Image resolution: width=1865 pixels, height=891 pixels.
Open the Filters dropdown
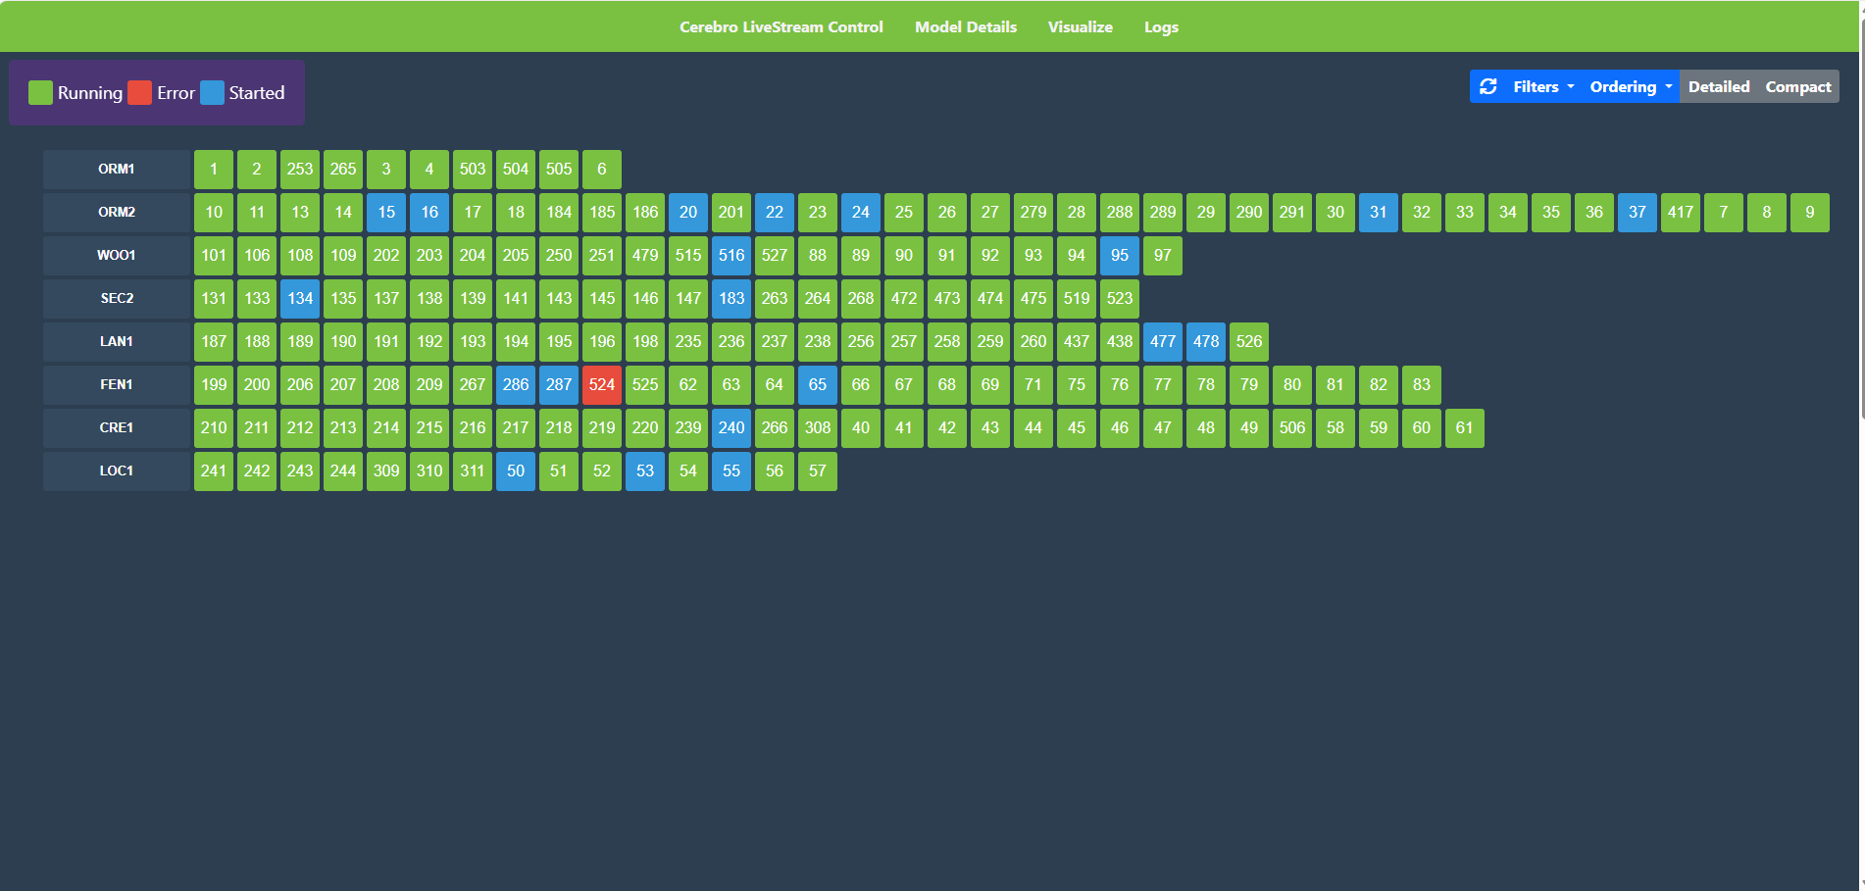[x=1542, y=86]
